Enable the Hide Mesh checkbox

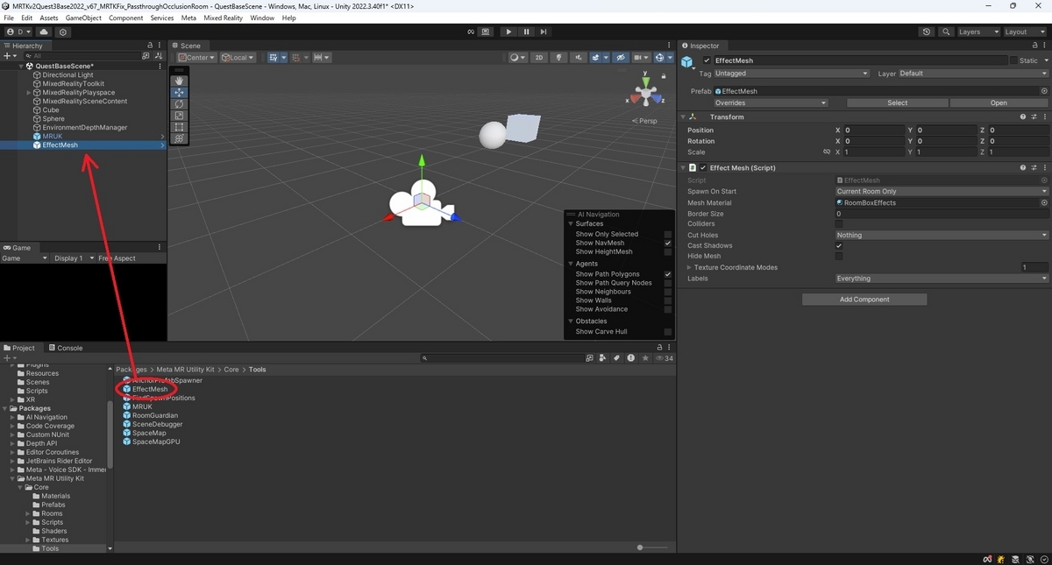[839, 257]
